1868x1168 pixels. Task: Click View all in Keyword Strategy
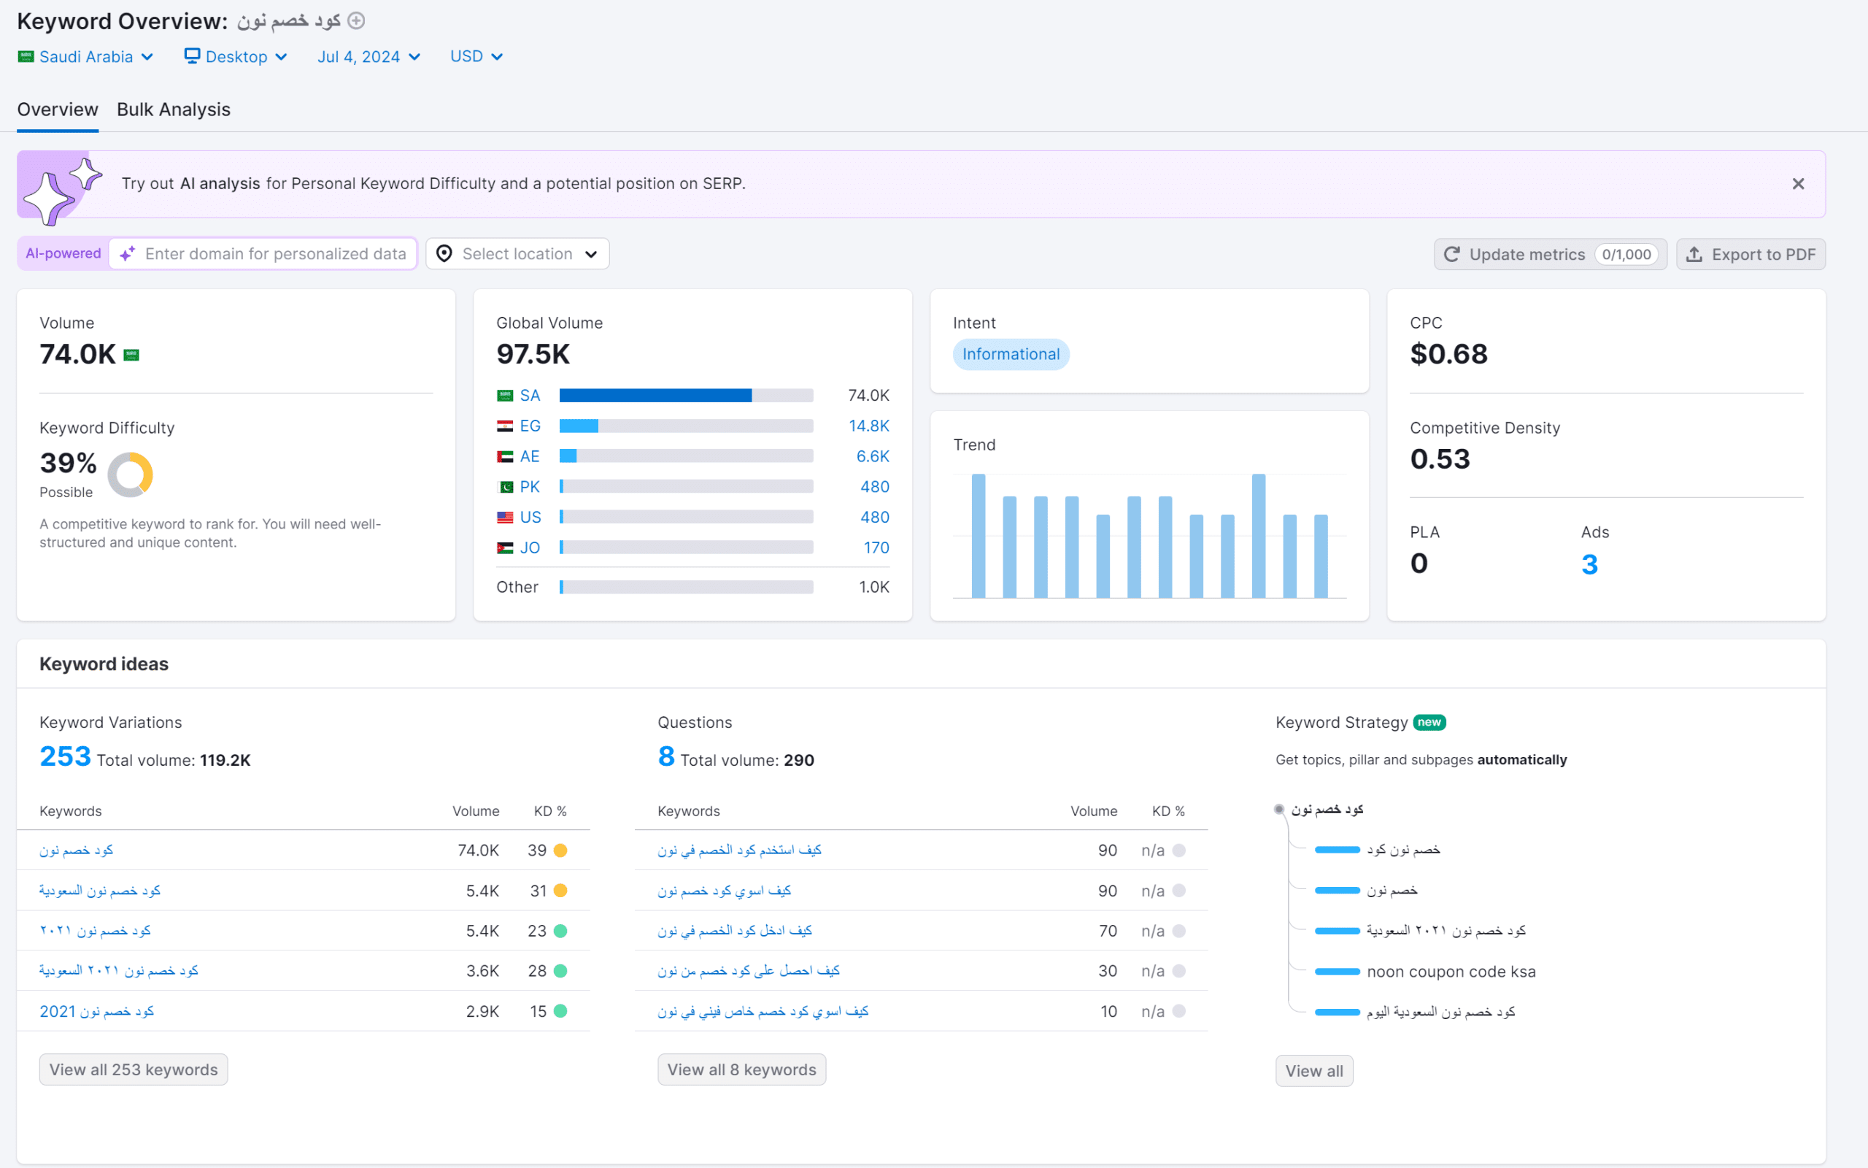click(x=1313, y=1071)
